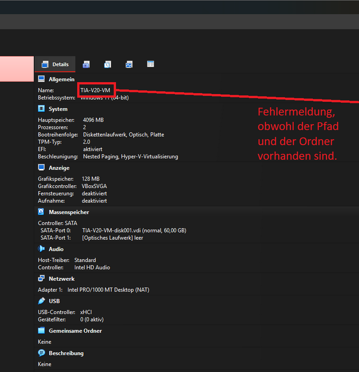Switch to the Snapshots view icon
359x372 pixels.
tap(86, 64)
